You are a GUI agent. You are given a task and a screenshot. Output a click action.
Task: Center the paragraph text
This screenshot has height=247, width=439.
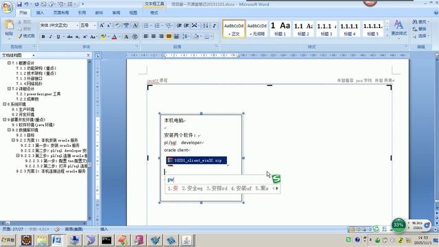(x=154, y=36)
